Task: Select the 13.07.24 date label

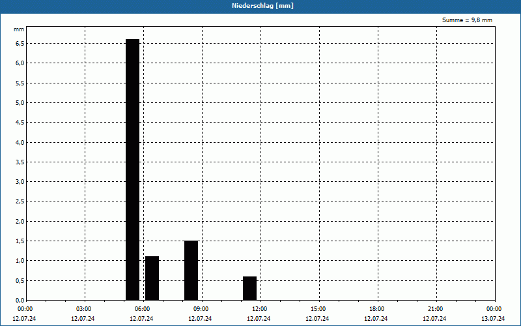Action: (x=493, y=319)
